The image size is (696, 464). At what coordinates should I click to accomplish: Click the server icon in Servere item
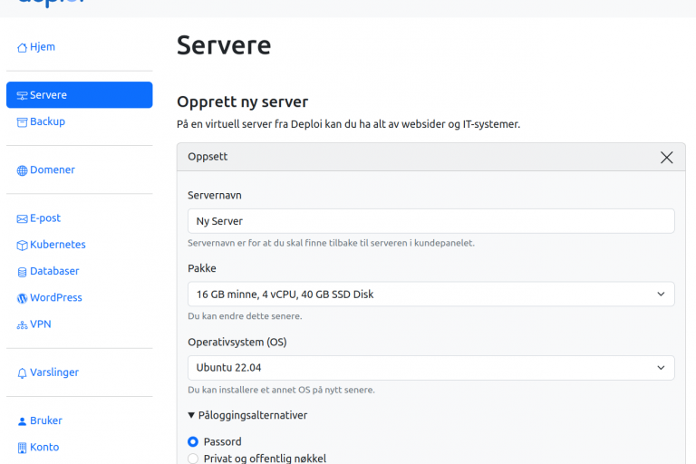[23, 95]
